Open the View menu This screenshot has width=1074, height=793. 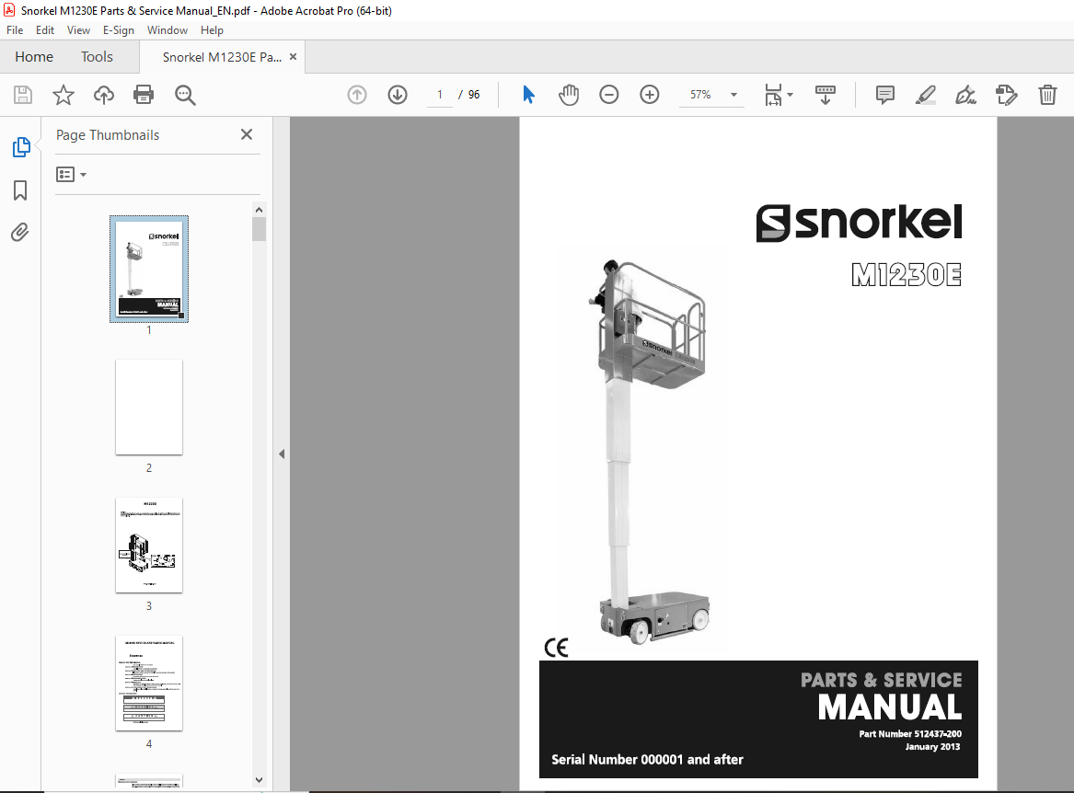pos(78,30)
